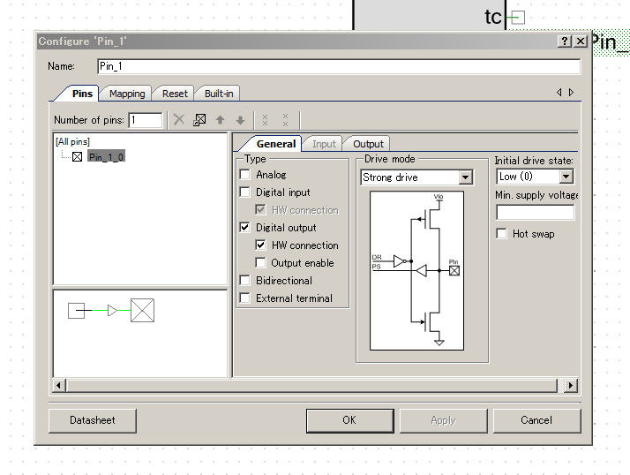Uncheck the Digital output checkbox
The width and height of the screenshot is (630, 475).
tap(244, 228)
